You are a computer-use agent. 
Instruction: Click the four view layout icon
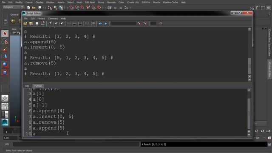coord(5,106)
